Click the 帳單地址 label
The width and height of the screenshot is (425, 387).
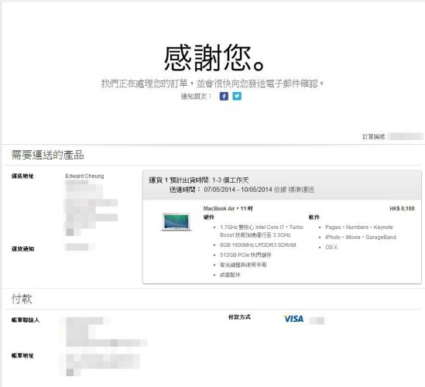pos(22,355)
